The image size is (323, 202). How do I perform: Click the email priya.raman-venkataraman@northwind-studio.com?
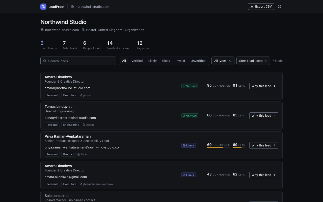[83, 147]
